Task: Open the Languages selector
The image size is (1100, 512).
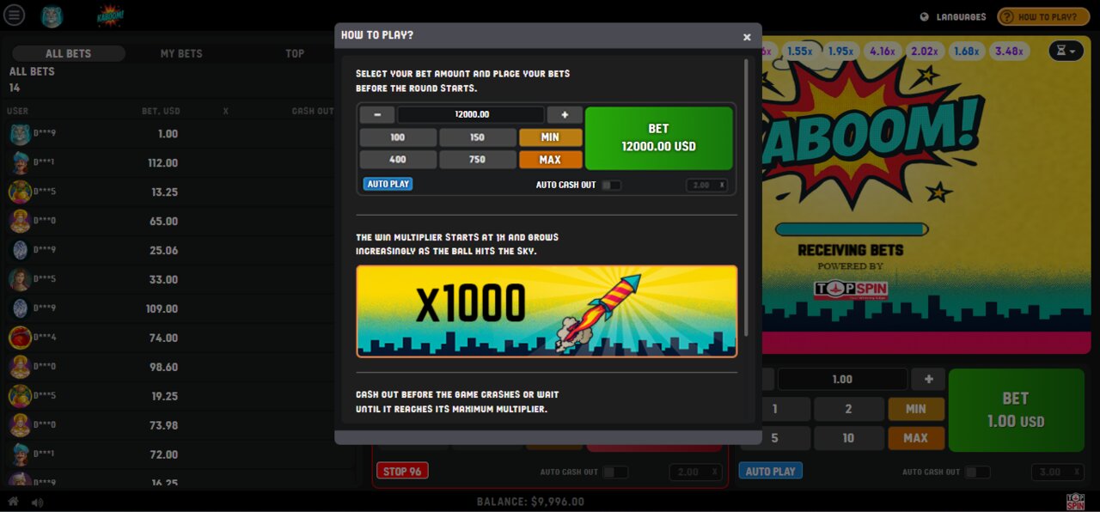Action: (953, 16)
